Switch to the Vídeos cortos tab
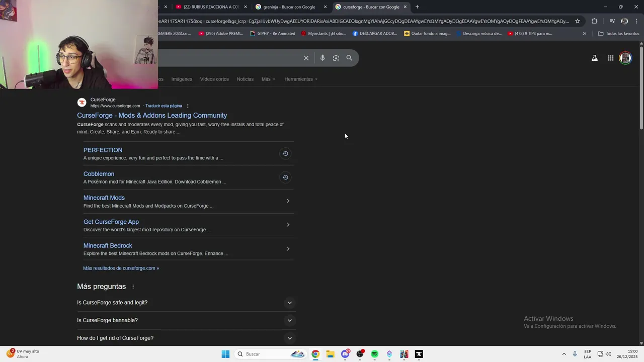 (x=214, y=79)
